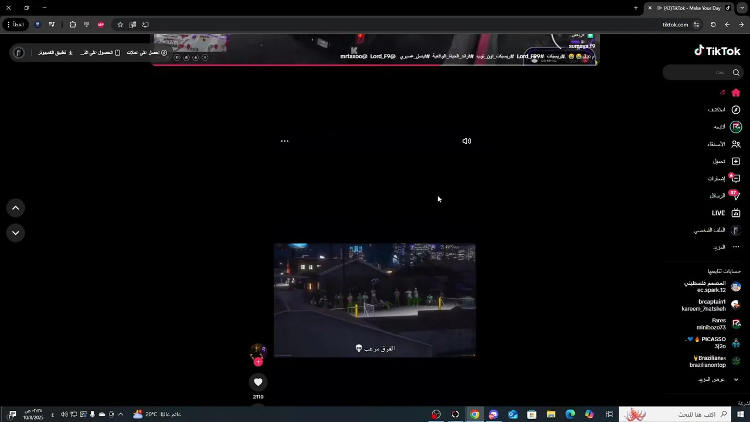Close the TikTok browser tab
Image resolution: width=750 pixels, height=422 pixels.
pos(650,8)
